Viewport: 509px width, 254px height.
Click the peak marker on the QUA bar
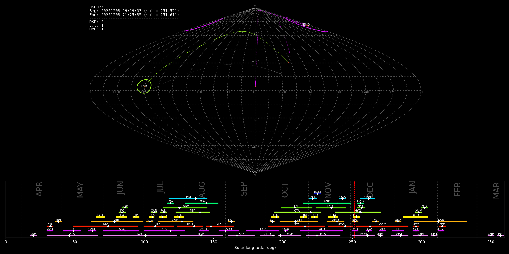pyautogui.click(x=398, y=222)
